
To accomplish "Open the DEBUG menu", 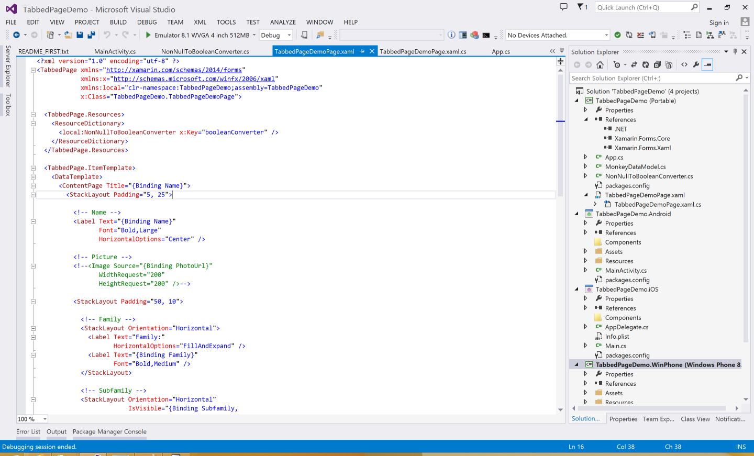I will [x=147, y=22].
